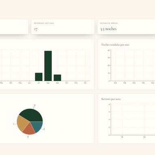Open the Reservas Activas card
The image size is (155, 155).
63,27
